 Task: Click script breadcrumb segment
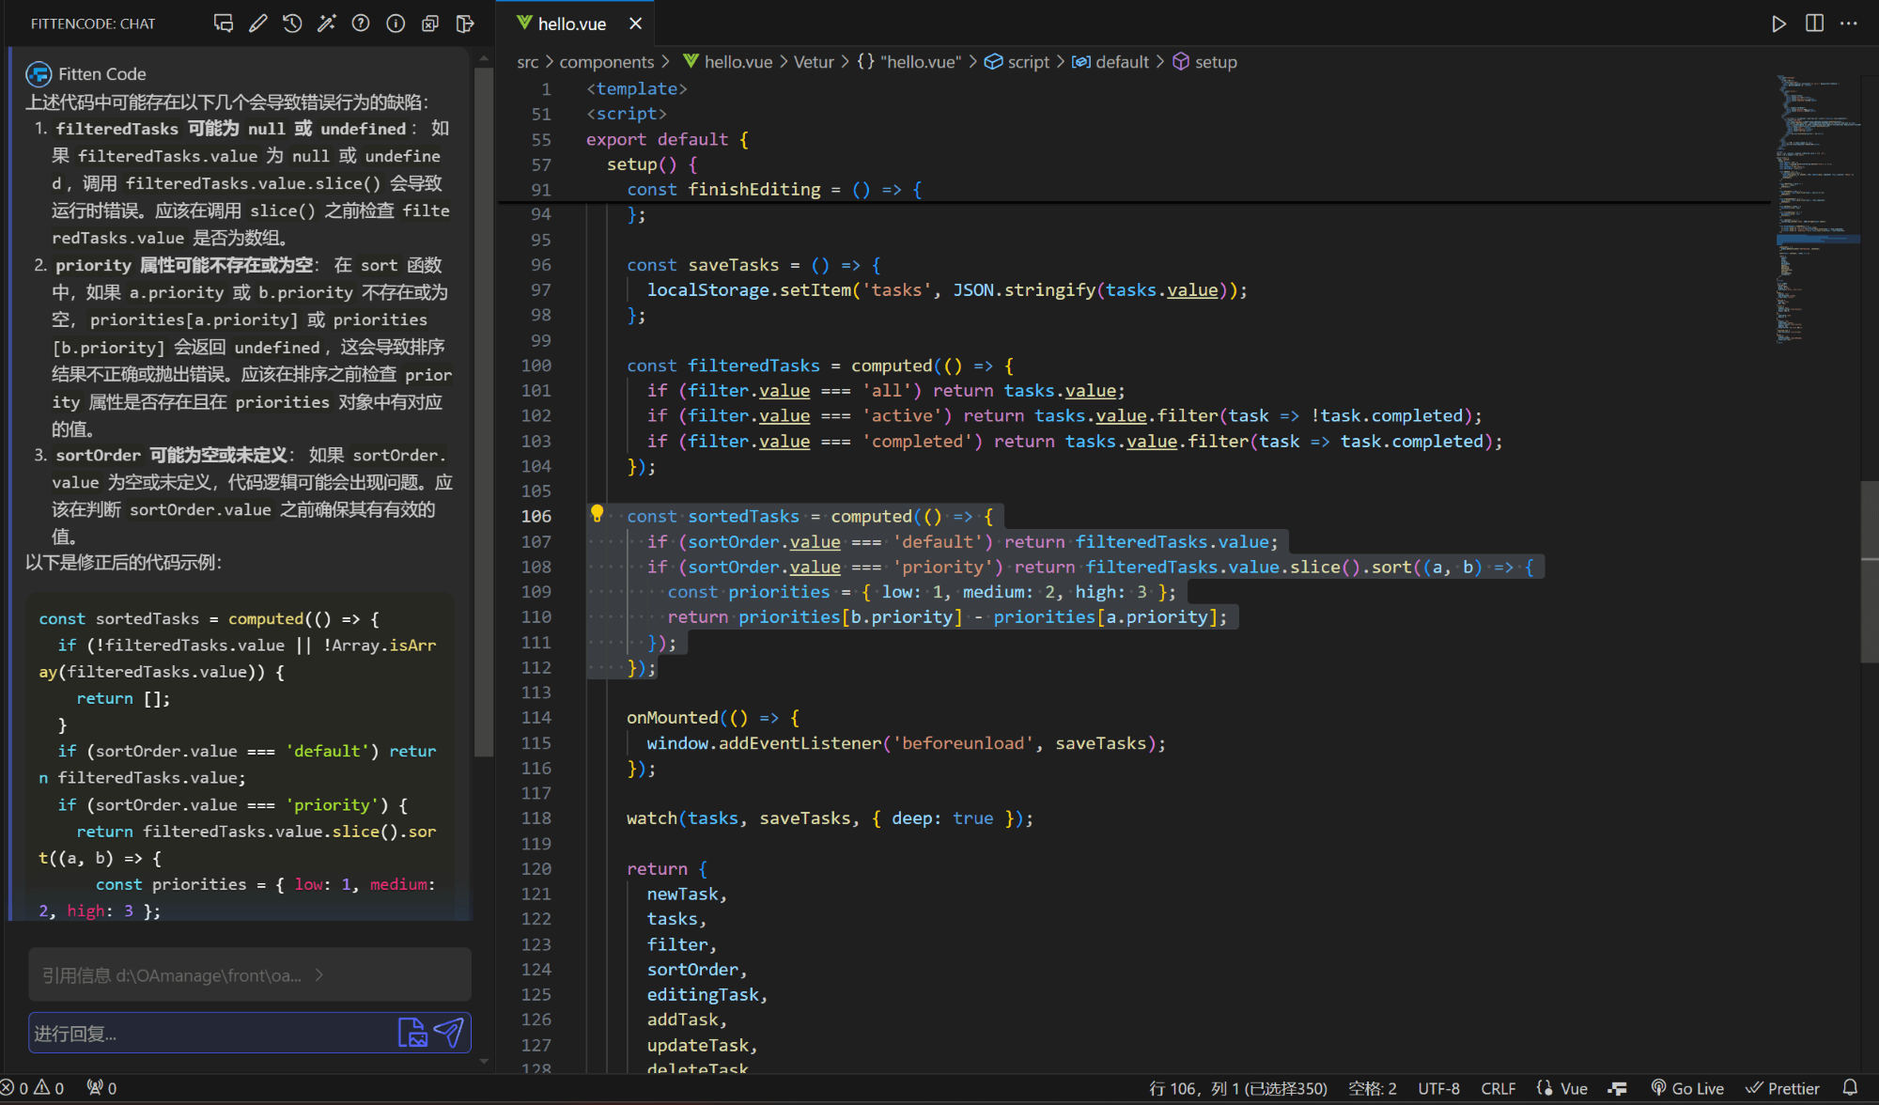pyautogui.click(x=1017, y=62)
